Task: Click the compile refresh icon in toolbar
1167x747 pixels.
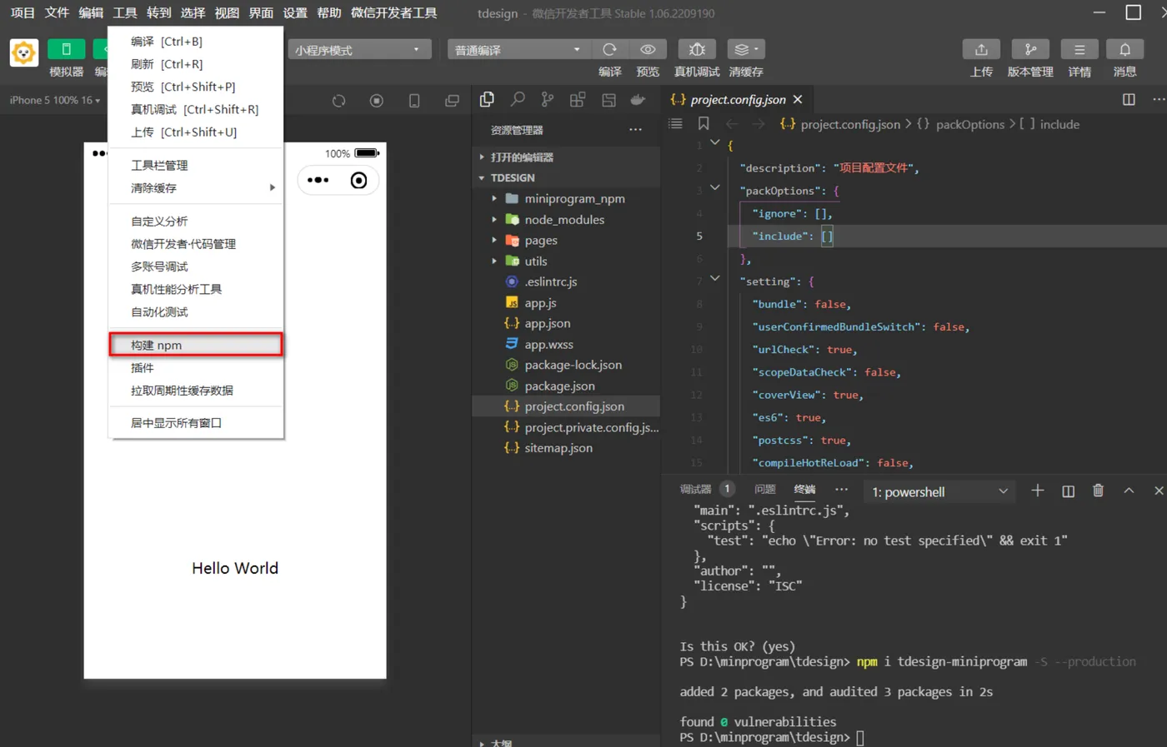Action: 610,50
